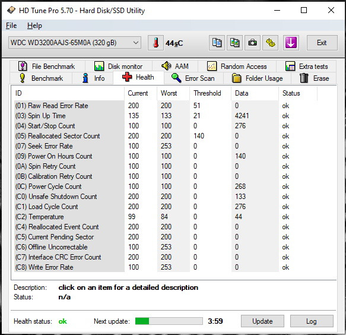Go to the Folder Usage tab
Screen dimensions: 346x335
coord(258,78)
